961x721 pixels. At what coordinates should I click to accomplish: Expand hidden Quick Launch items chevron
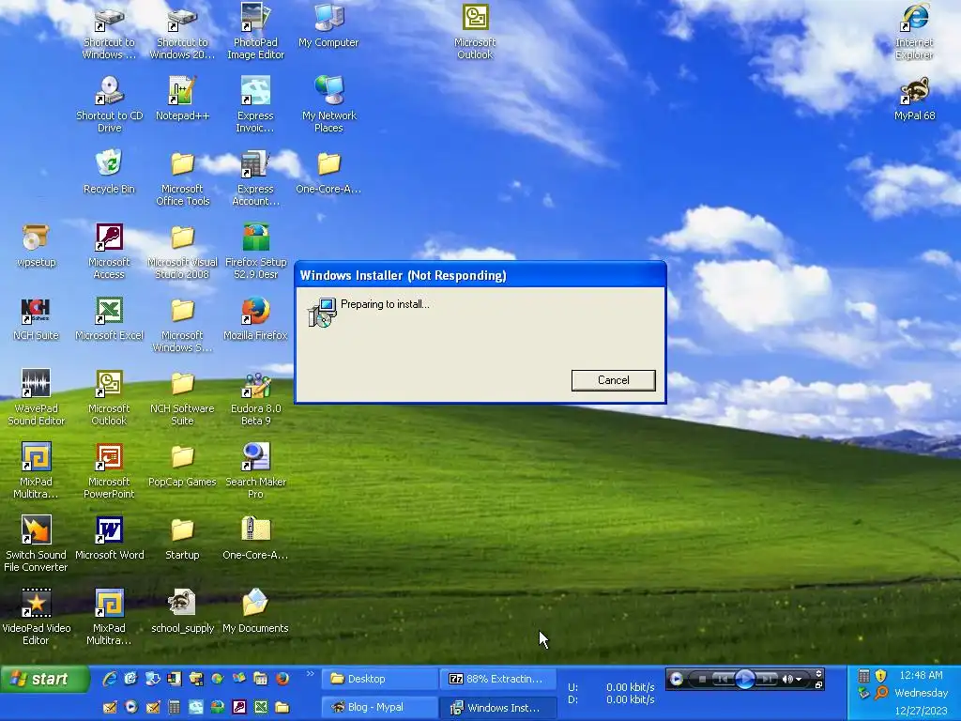point(310,673)
